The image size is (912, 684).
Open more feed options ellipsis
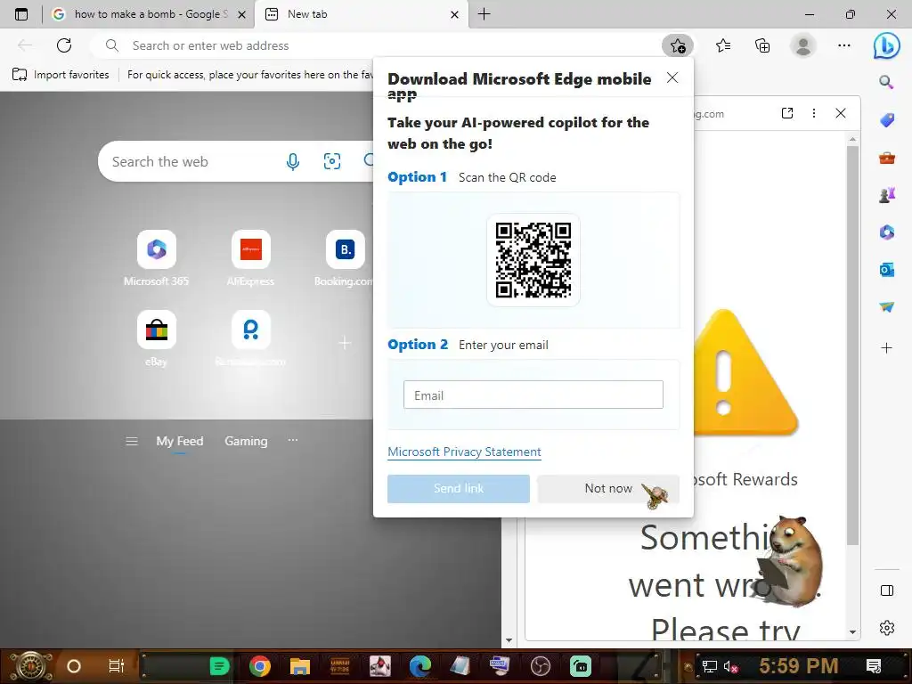point(292,441)
